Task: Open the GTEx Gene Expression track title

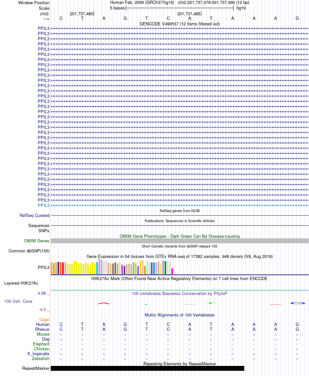Action: pos(180,256)
